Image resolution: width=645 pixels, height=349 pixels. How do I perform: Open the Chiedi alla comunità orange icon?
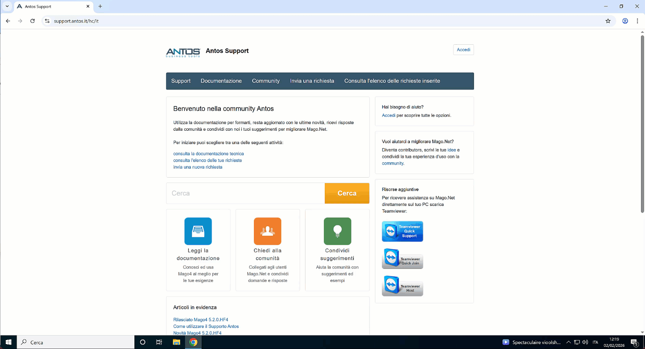267,231
